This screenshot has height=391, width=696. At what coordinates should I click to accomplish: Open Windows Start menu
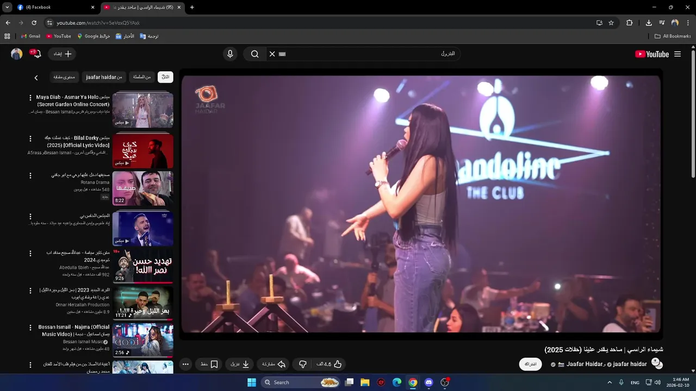point(252,382)
